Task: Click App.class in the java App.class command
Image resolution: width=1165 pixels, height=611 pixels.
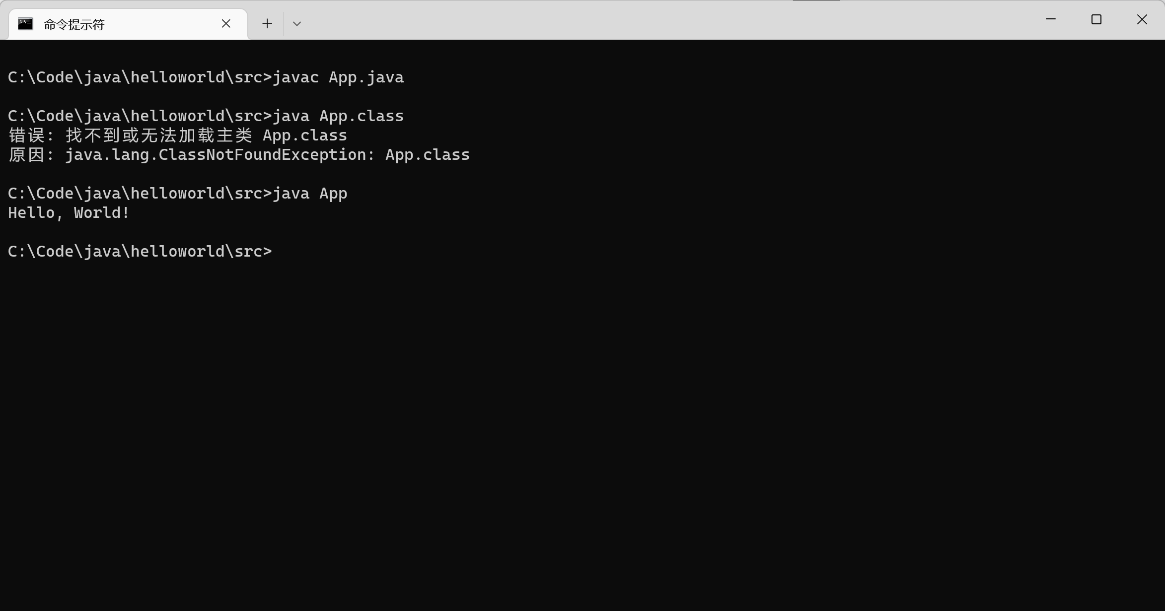Action: tap(361, 116)
